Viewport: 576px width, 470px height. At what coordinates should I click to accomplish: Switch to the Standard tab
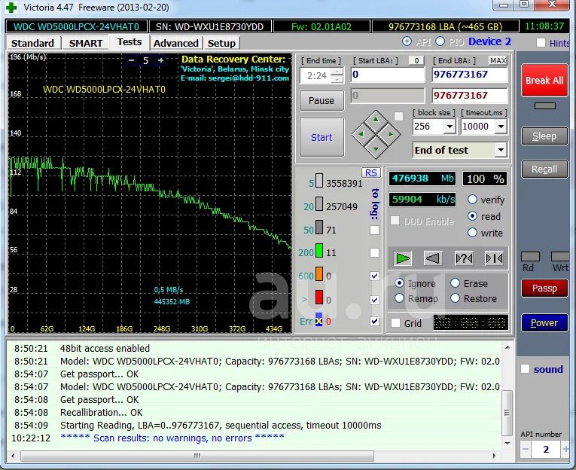point(32,43)
